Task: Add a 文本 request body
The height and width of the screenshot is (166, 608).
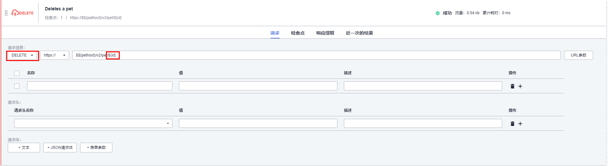Action: (24, 148)
